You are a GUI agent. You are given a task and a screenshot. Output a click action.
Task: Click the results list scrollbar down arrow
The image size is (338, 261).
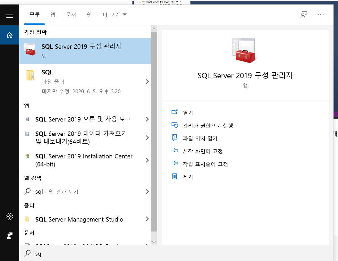click(154, 242)
